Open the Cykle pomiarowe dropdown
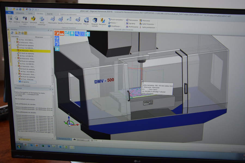245x163 pixels. pos(148,27)
